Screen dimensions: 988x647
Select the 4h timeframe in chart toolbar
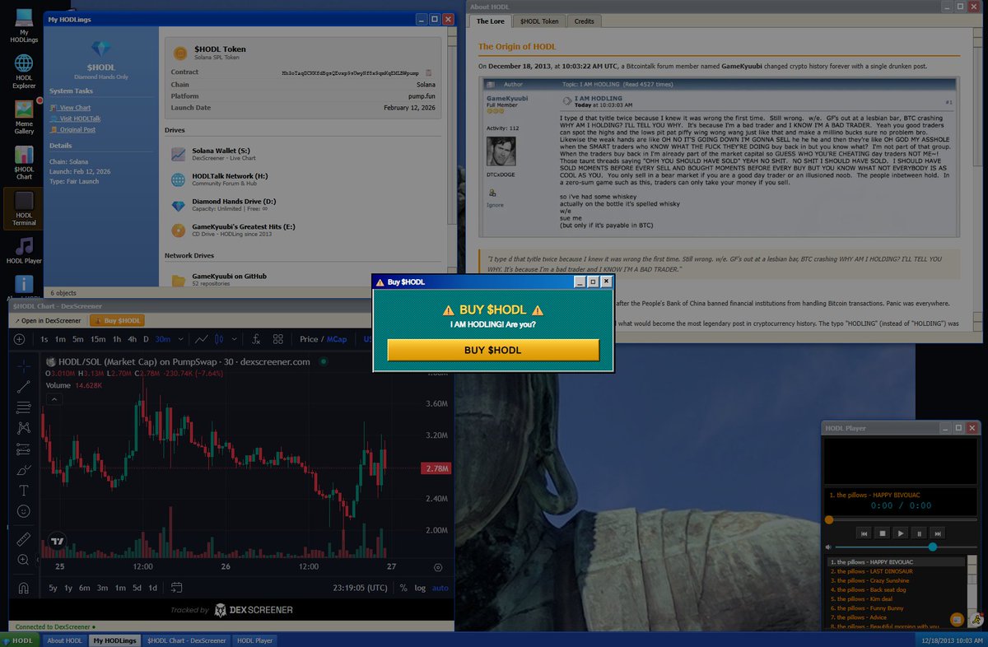click(x=133, y=339)
